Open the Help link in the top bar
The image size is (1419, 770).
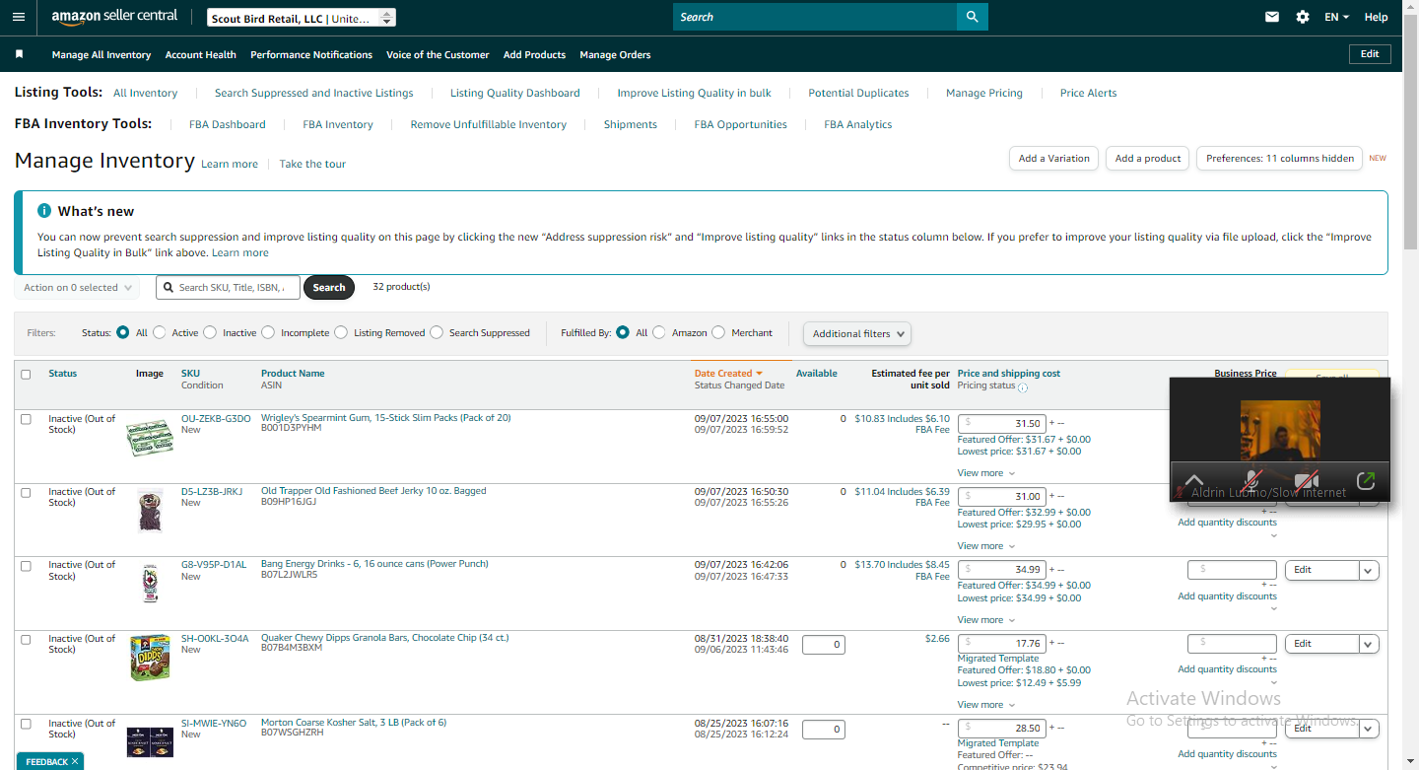1377,17
